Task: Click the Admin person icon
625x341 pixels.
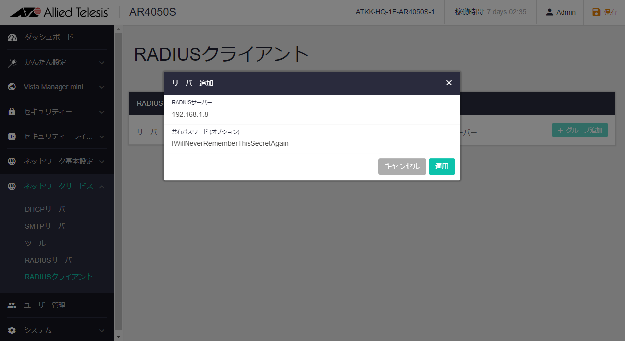Action: (549, 12)
